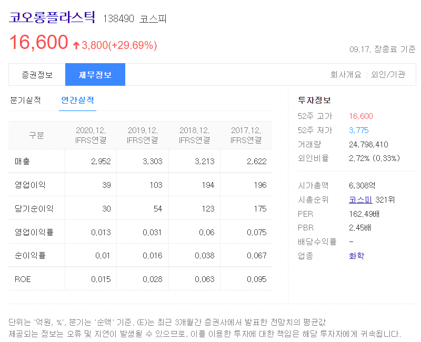Image resolution: width=421 pixels, height=342 pixels.
Task: Open the 증권정보 tab
Action: coord(37,75)
